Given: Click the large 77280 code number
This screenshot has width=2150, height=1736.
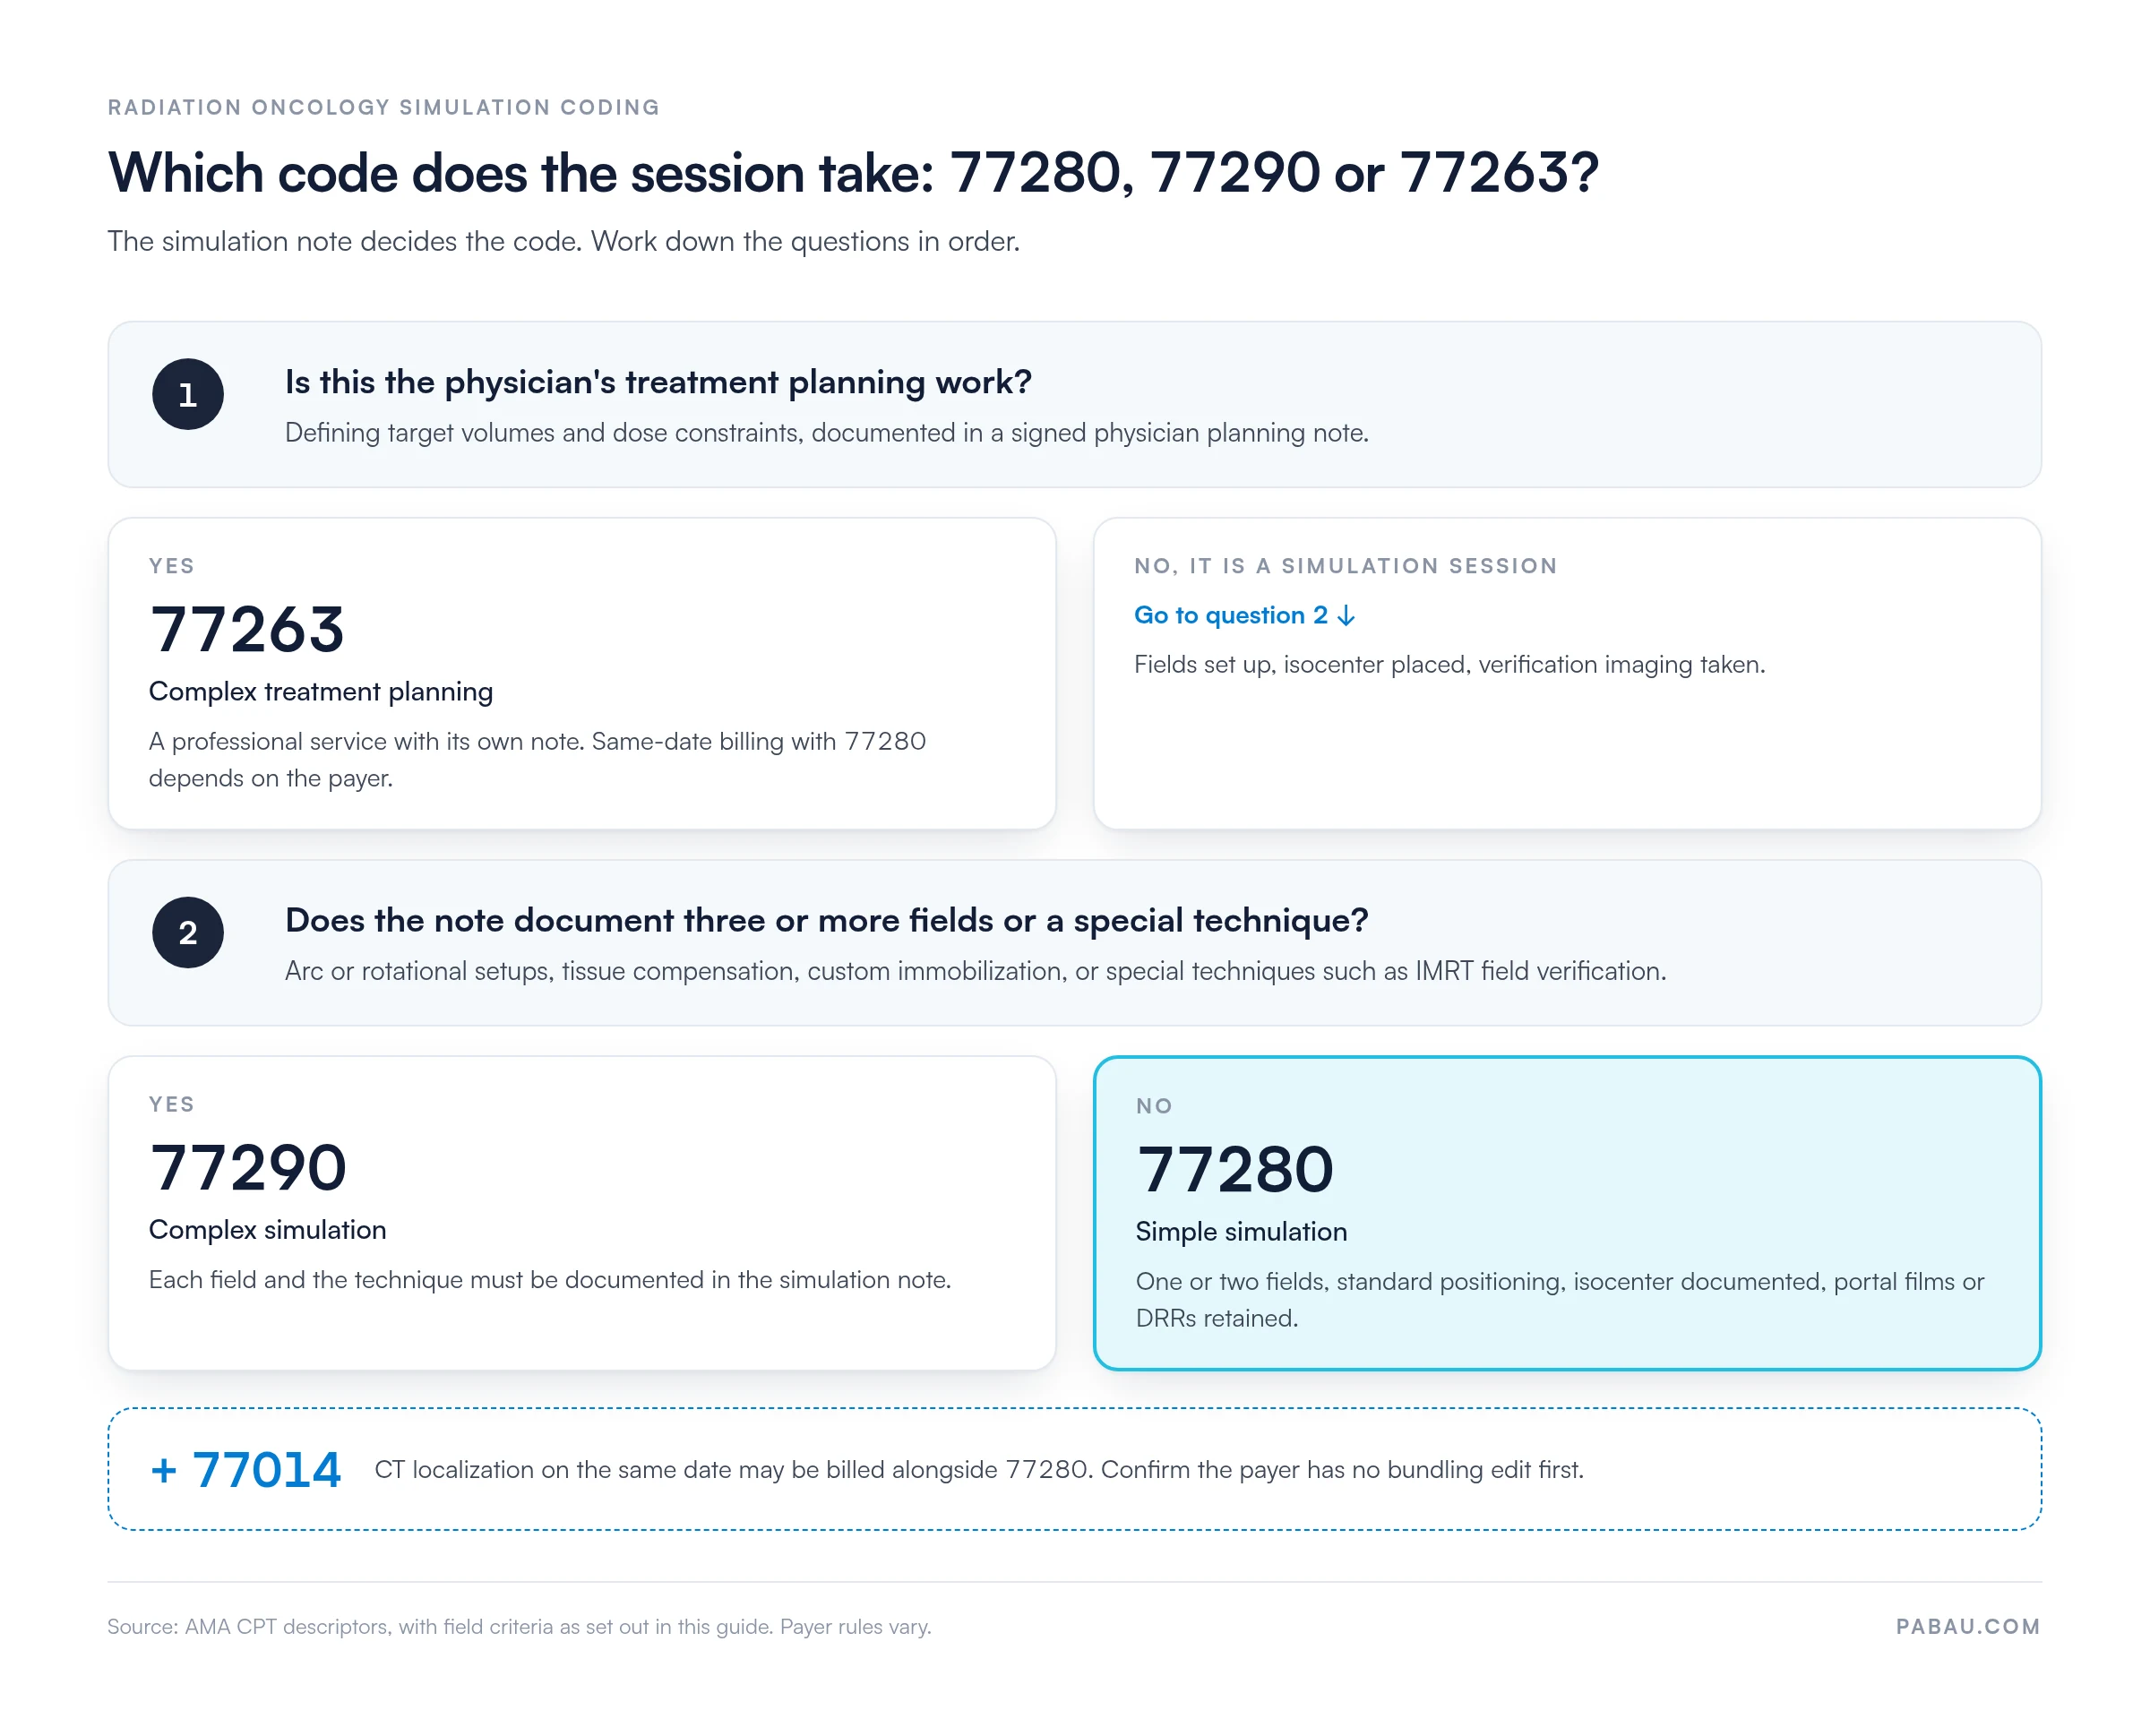Looking at the screenshot, I should tap(1235, 1170).
